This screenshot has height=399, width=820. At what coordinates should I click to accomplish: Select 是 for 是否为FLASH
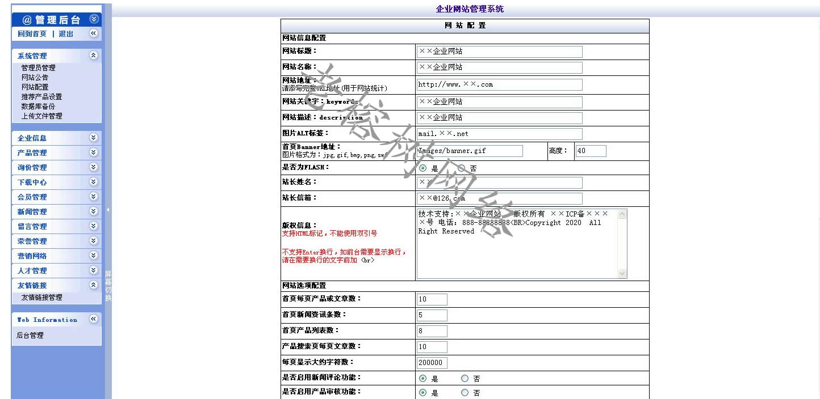click(422, 168)
